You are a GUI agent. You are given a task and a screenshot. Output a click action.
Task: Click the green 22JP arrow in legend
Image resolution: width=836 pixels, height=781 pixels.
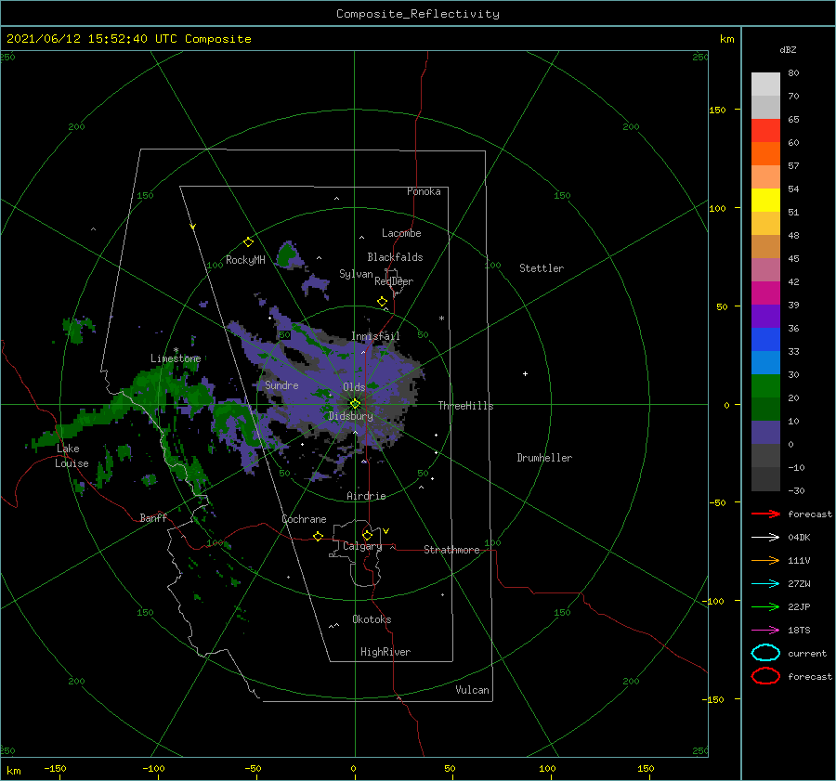pos(765,606)
